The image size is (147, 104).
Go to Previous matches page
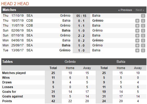click(125, 10)
